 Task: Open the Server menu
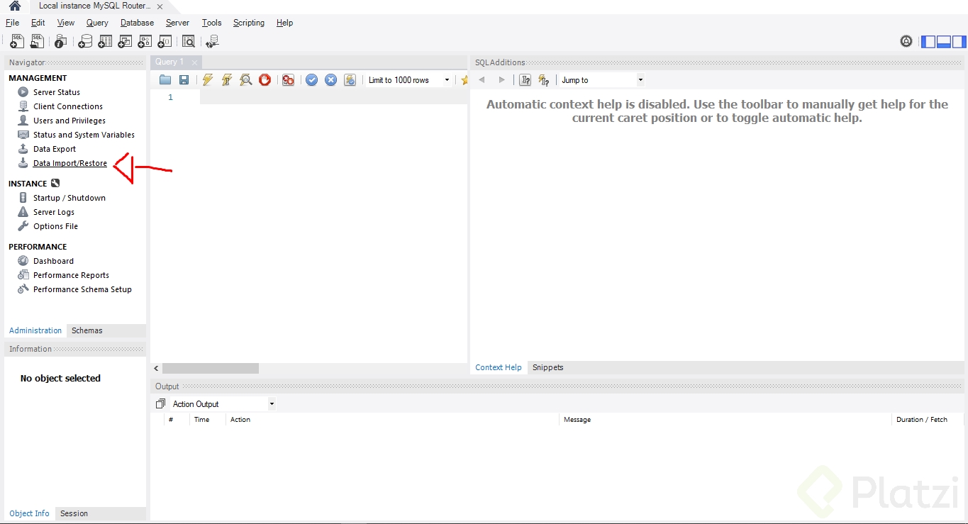[177, 23]
